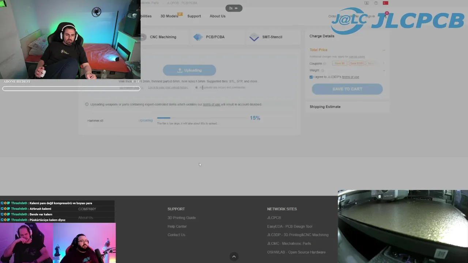Click the 15% upload percentage

255,118
